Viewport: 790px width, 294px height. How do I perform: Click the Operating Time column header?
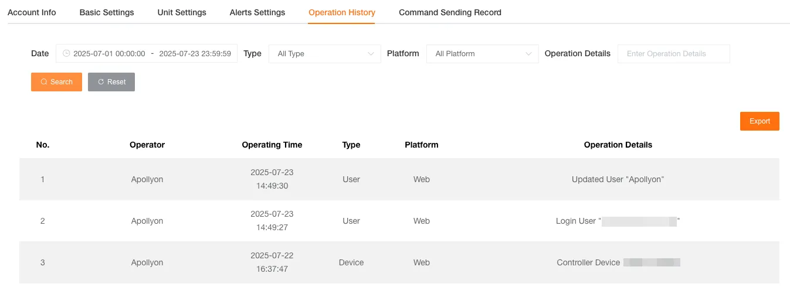(272, 145)
